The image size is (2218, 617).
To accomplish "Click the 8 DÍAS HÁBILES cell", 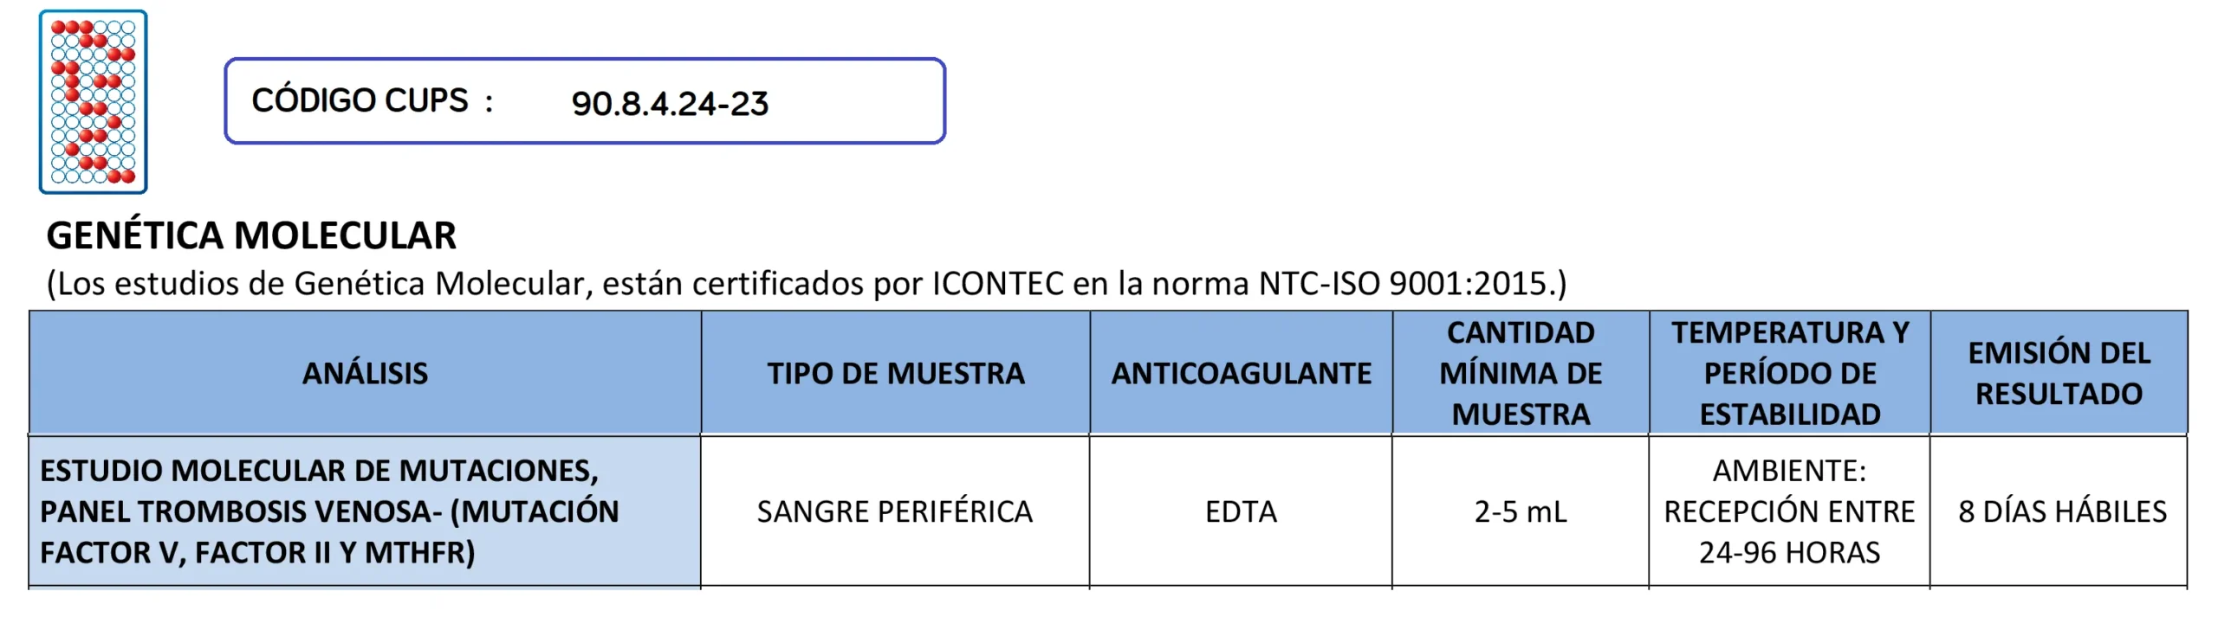I will pyautogui.click(x=2062, y=511).
